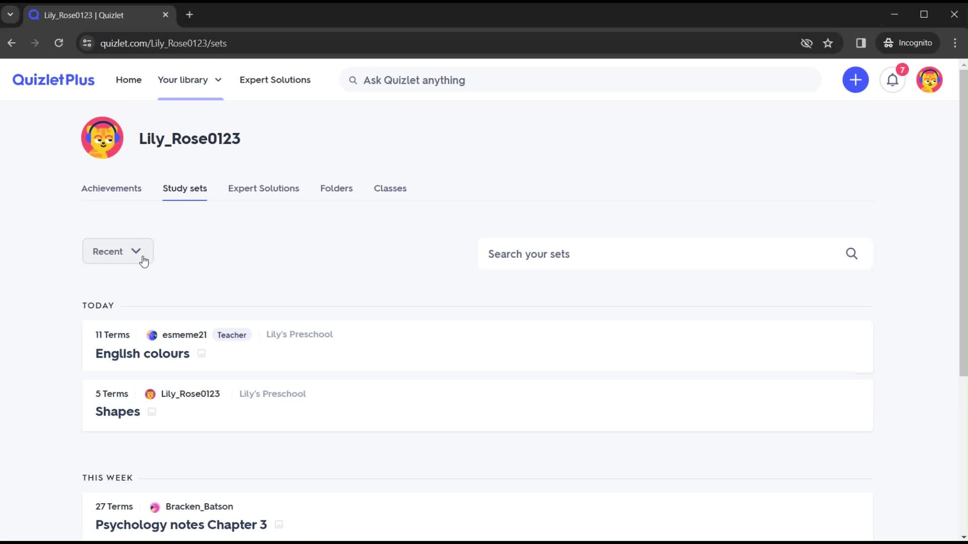Click the esmeme21 teacher username link
The height and width of the screenshot is (544, 968).
pyautogui.click(x=185, y=335)
